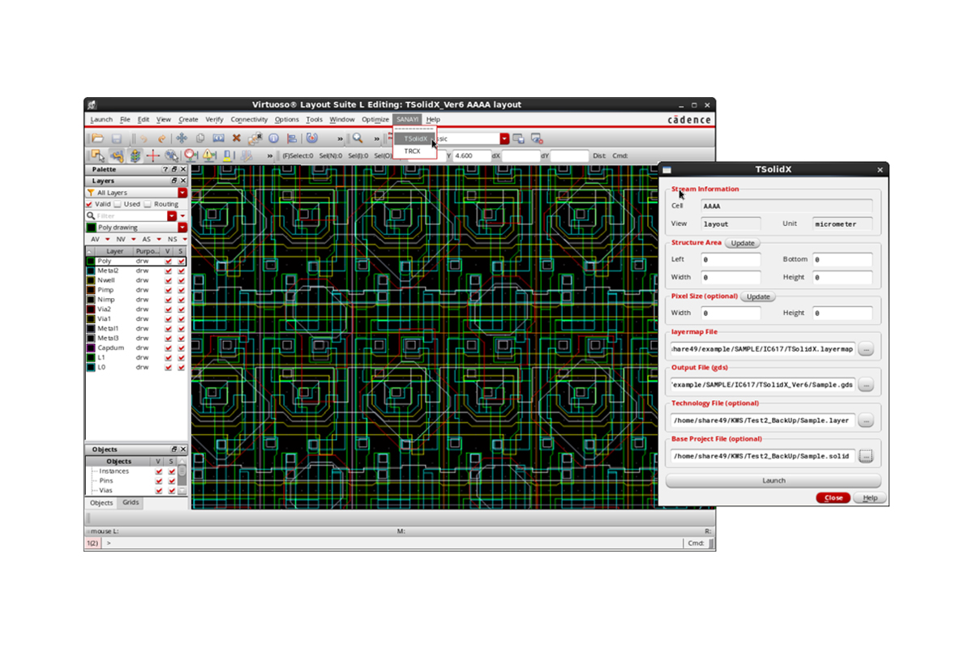Open the All Layers dropdown
Image resolution: width=973 pixels, height=648 pixels.
[182, 193]
